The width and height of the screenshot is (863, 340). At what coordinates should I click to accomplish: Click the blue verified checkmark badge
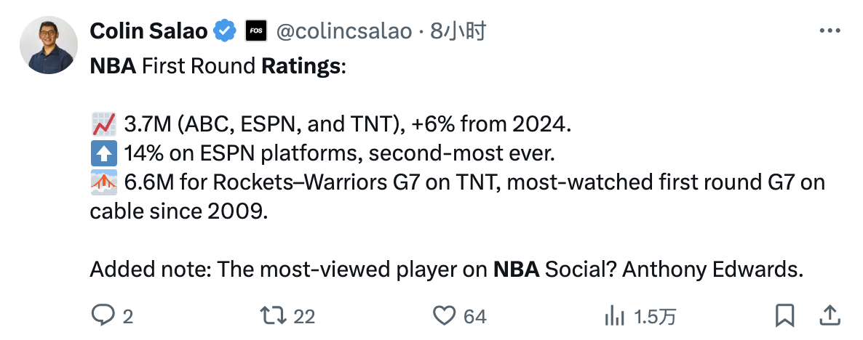pyautogui.click(x=226, y=31)
